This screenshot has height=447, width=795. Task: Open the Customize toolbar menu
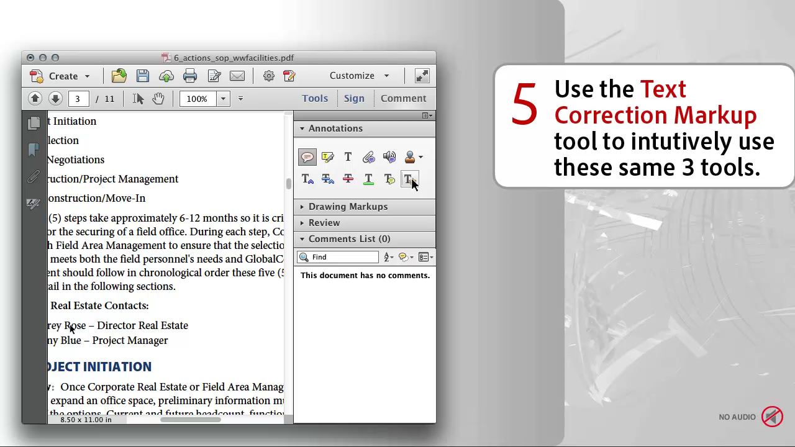(359, 76)
